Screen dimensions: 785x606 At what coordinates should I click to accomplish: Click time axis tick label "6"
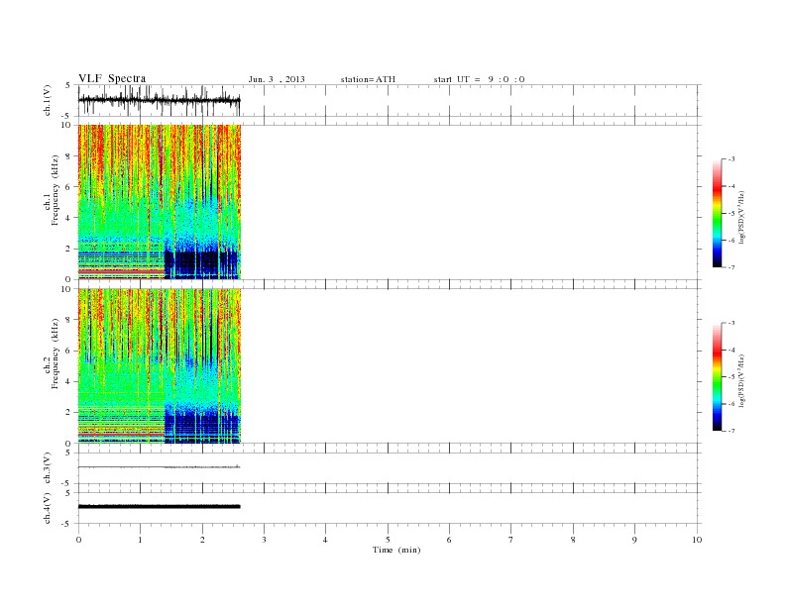tap(449, 540)
